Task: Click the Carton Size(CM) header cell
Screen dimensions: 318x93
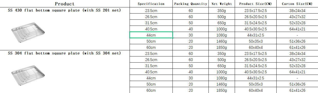Action: point(297,4)
